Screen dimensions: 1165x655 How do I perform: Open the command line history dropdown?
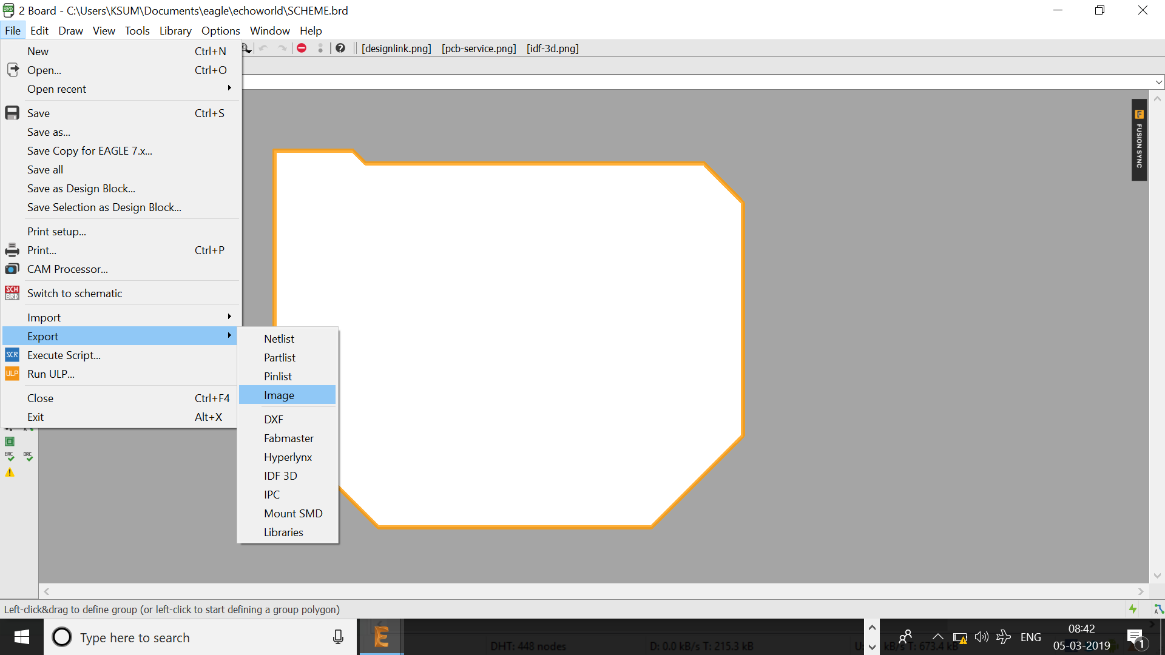1158,82
